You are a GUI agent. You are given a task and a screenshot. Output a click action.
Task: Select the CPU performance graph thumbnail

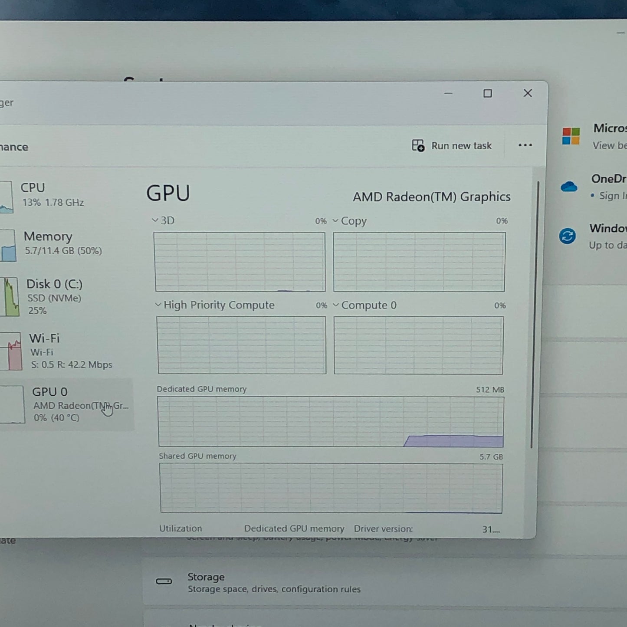pos(6,197)
